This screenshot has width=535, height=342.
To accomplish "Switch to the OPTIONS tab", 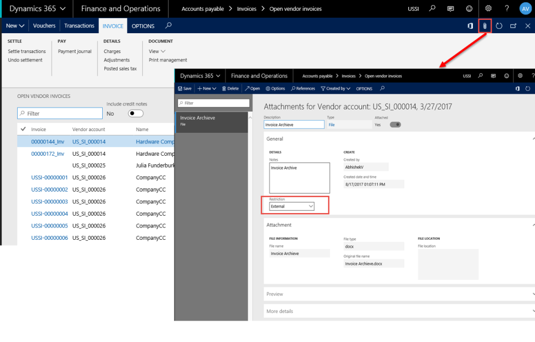I will (x=143, y=26).
